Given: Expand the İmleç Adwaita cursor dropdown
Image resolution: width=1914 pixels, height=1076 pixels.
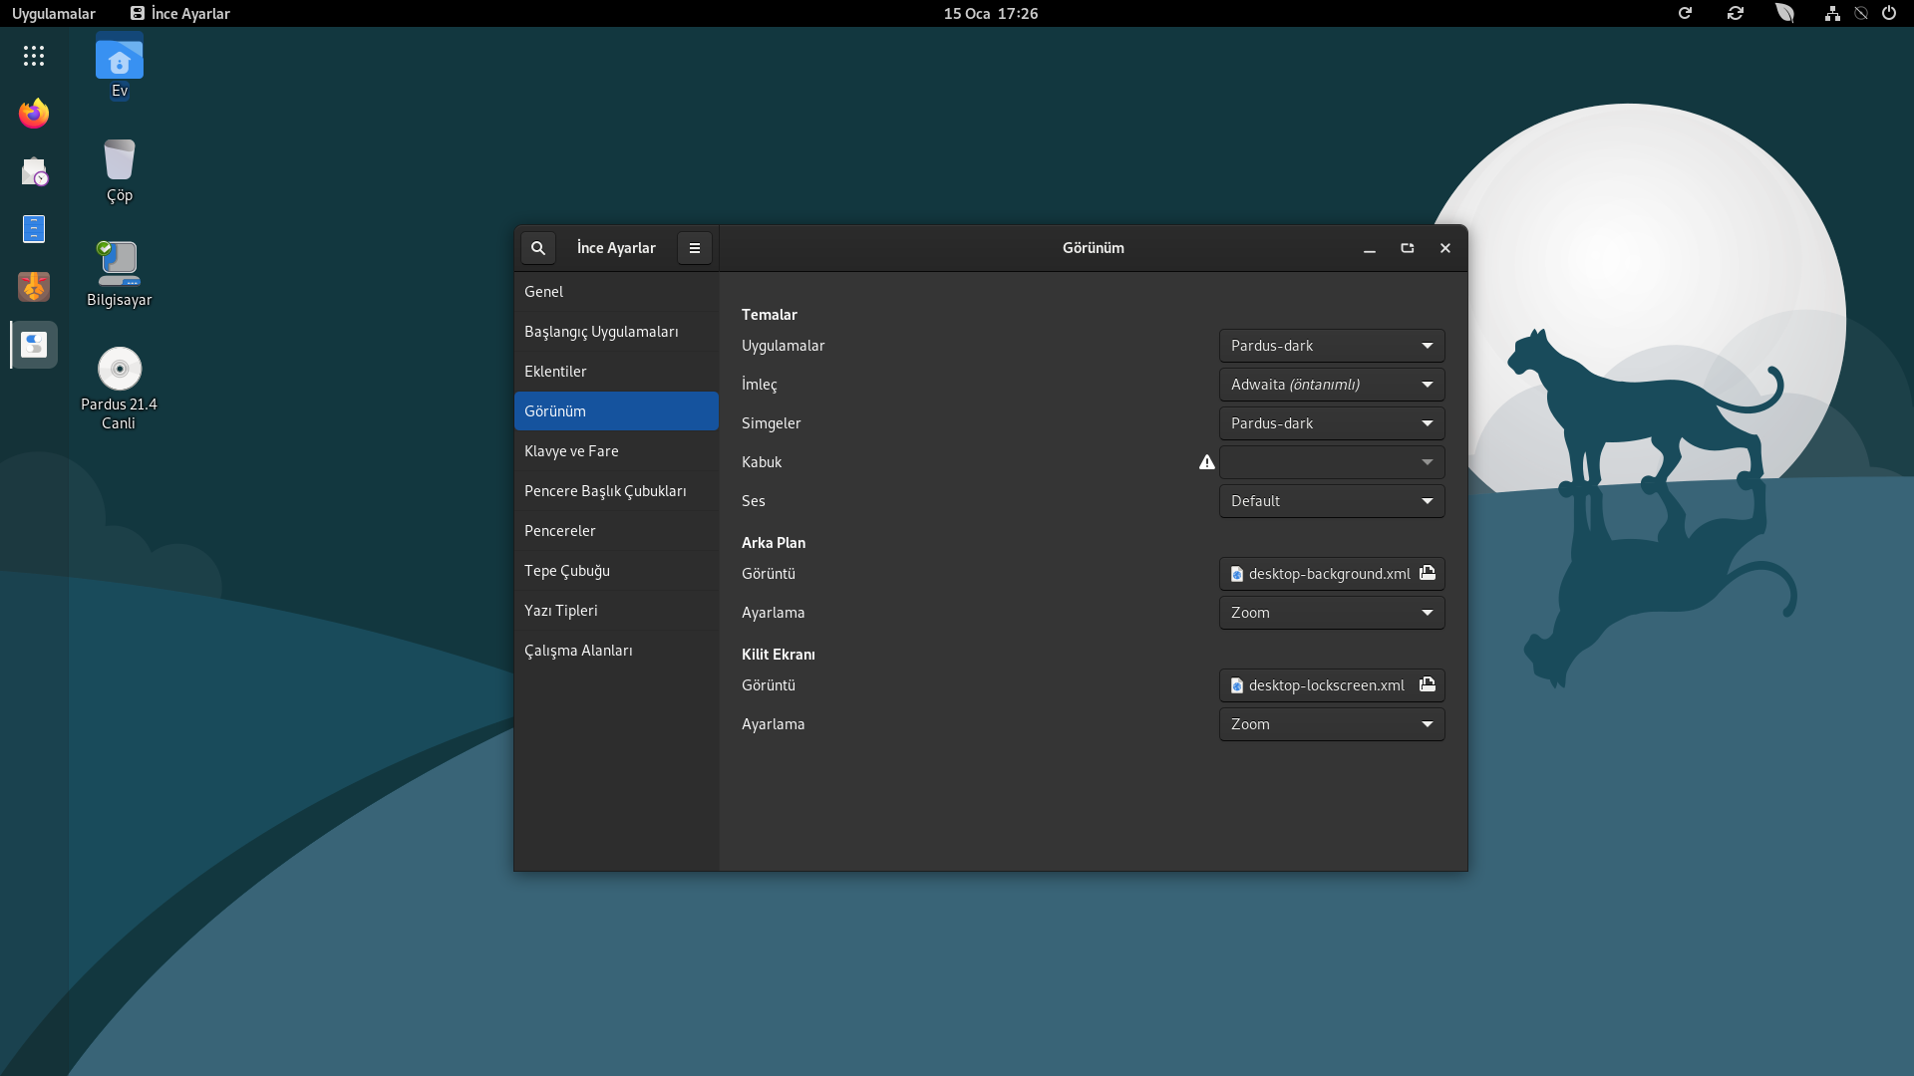Looking at the screenshot, I should tap(1332, 385).
